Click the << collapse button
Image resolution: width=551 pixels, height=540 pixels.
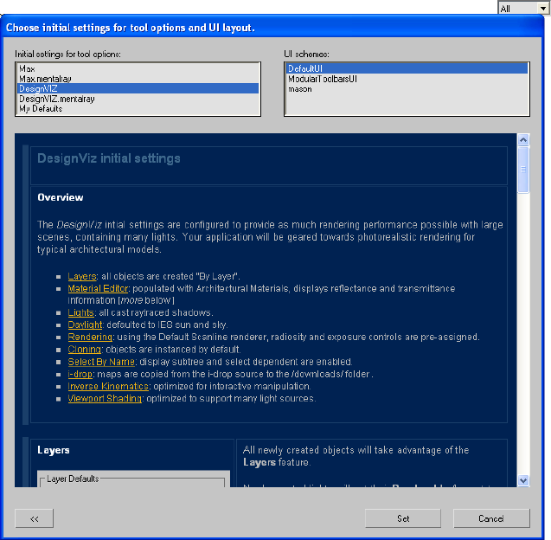(x=34, y=519)
